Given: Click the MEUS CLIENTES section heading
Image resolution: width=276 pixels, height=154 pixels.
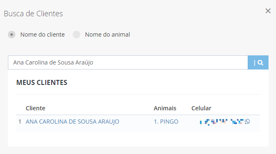Looking at the screenshot, I should coord(42,82).
